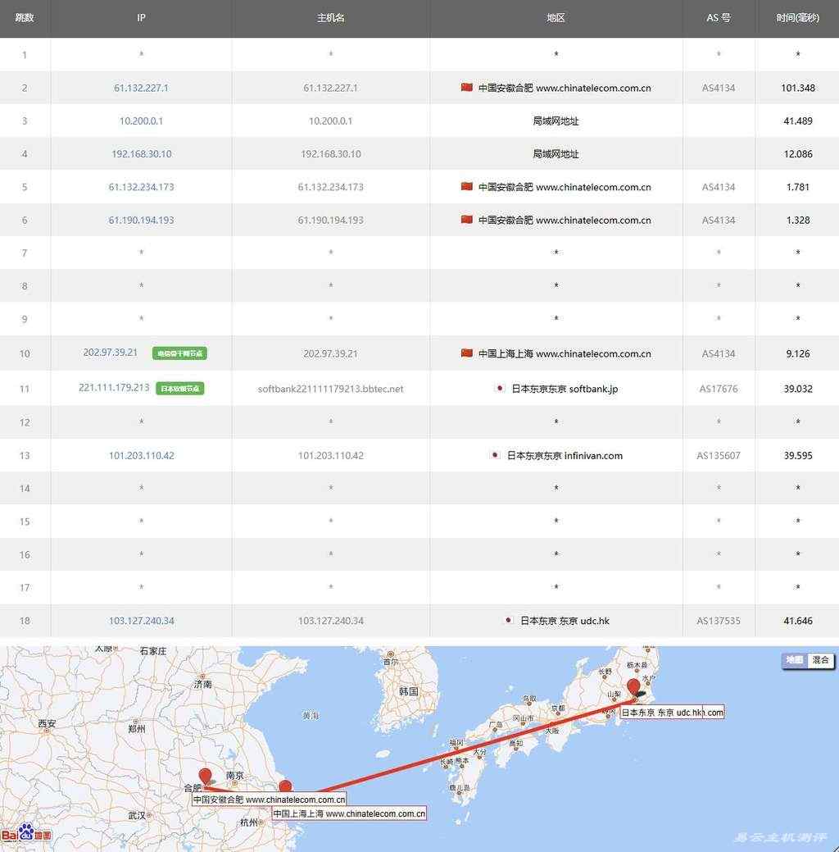Click the red map marker over Shanghai
Viewport: 839px width, 852px height.
(x=285, y=786)
